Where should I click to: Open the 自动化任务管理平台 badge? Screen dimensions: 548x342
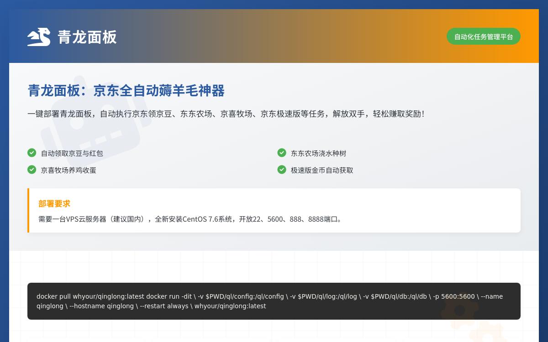pyautogui.click(x=484, y=36)
